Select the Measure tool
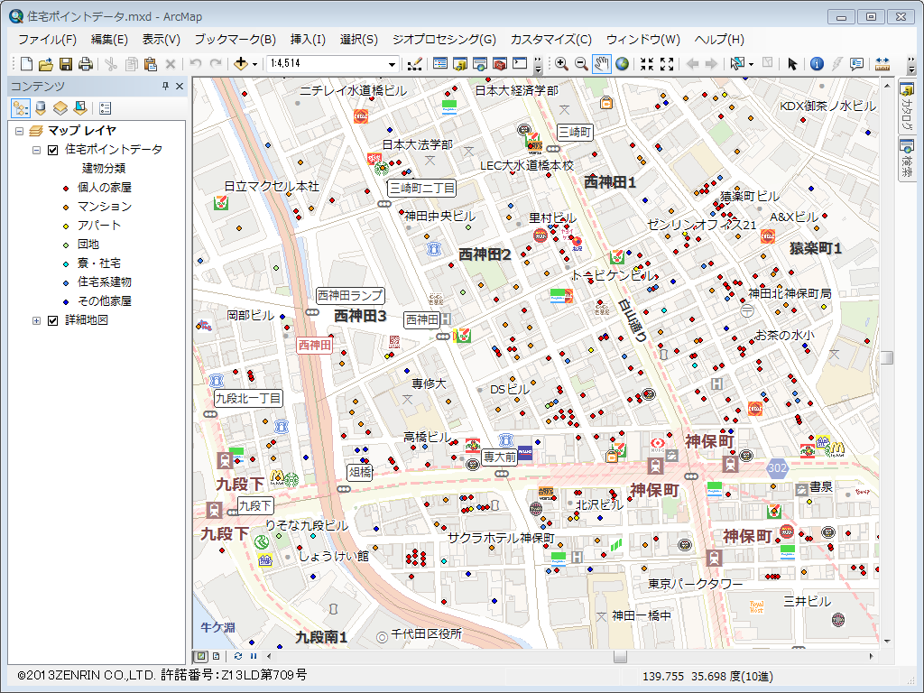924x693 pixels. coord(882,64)
